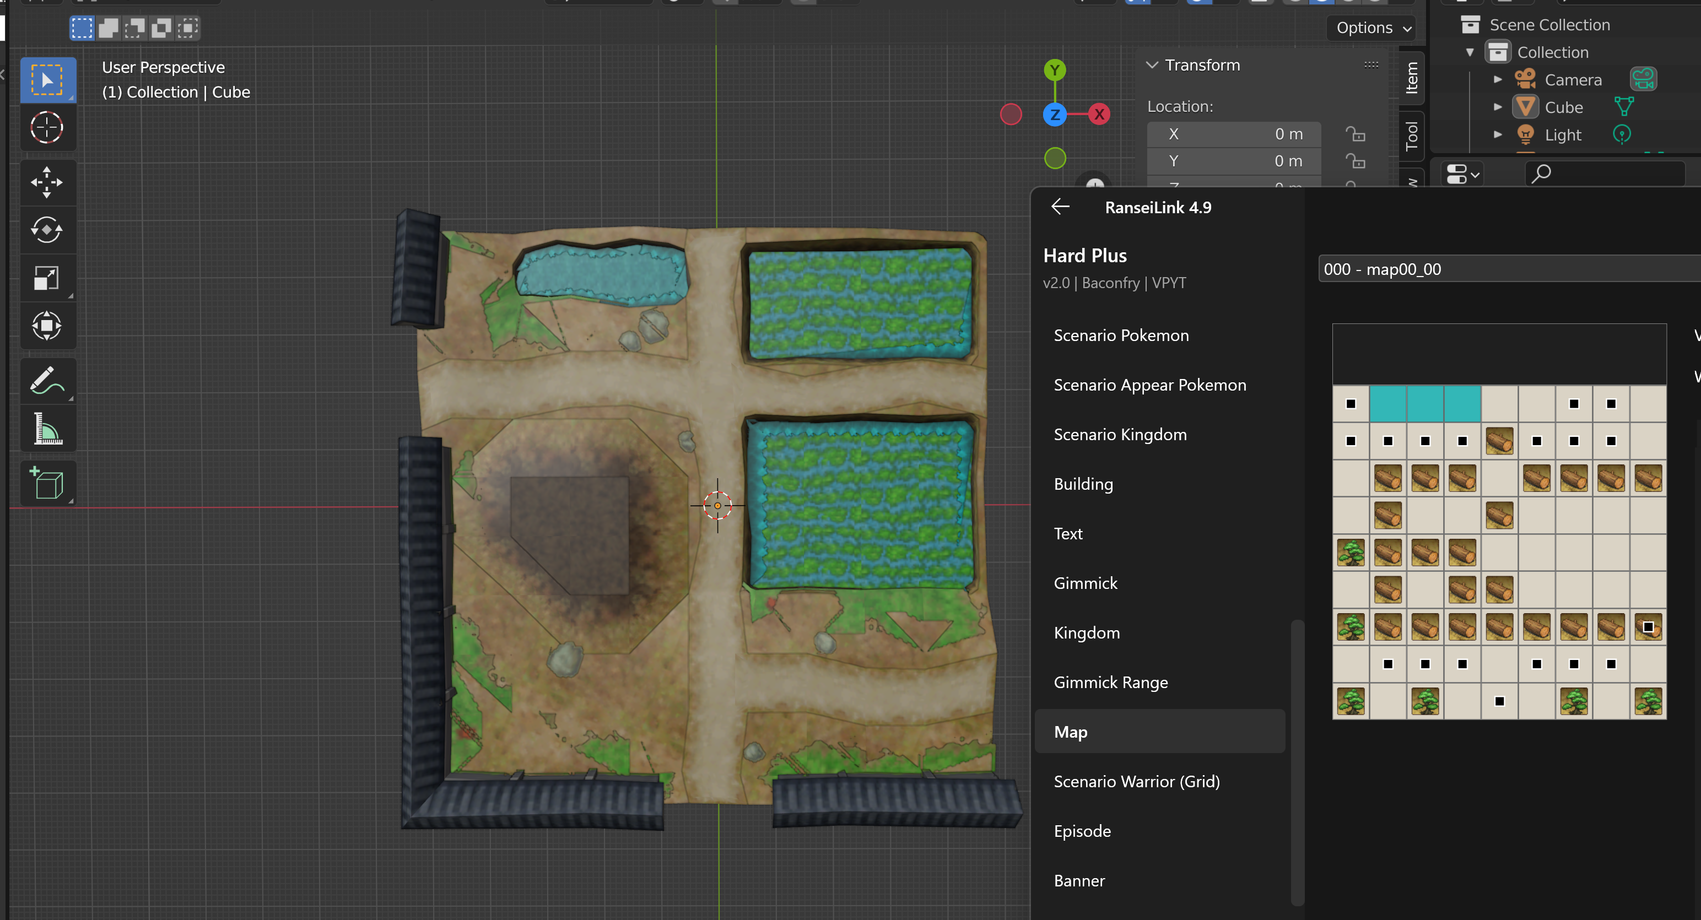Click the RanseiLink back arrow
Screen dimensions: 1701x920
[1061, 207]
